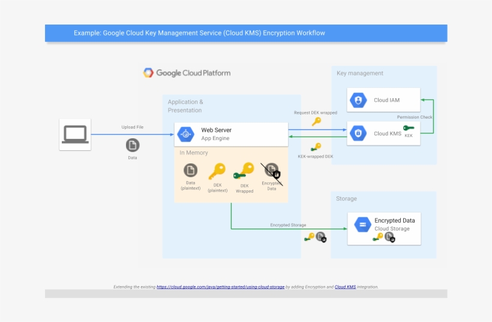Click the Cloud KMS shield icon
The height and width of the screenshot is (322, 492).
pyautogui.click(x=358, y=133)
